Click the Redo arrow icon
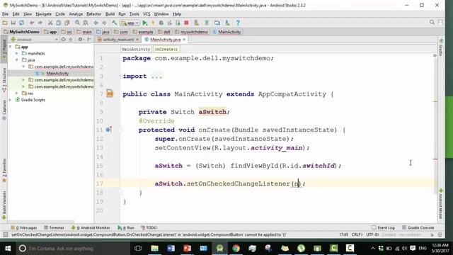Image resolution: width=453 pixels, height=255 pixels. pos(40,23)
